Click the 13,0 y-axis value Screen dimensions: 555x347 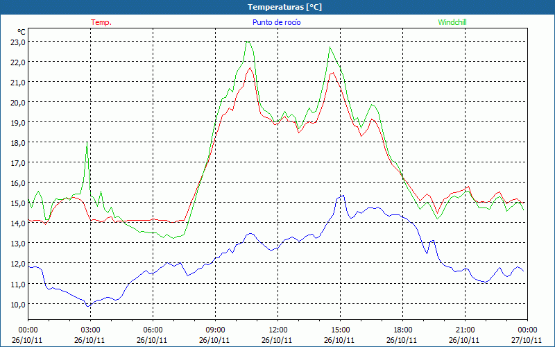pos(18,244)
